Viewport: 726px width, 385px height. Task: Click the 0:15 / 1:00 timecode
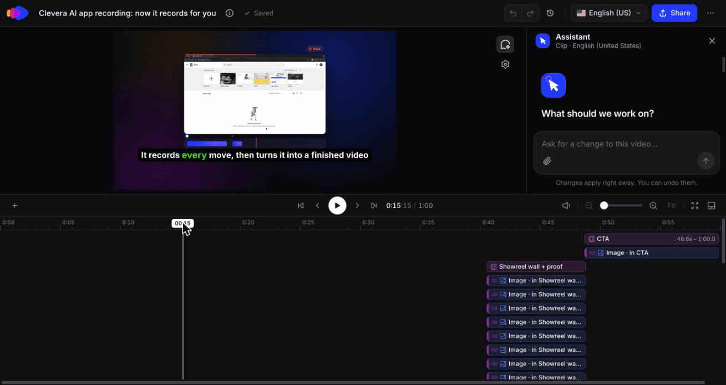(409, 205)
